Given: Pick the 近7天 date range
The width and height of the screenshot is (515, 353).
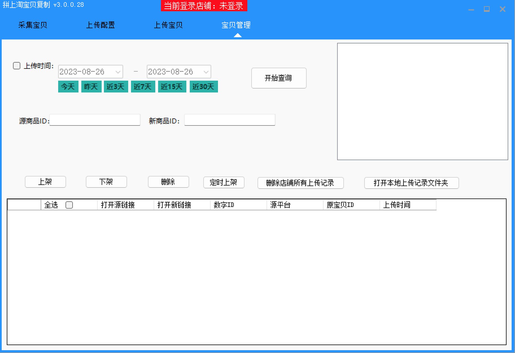Looking at the screenshot, I should (143, 87).
